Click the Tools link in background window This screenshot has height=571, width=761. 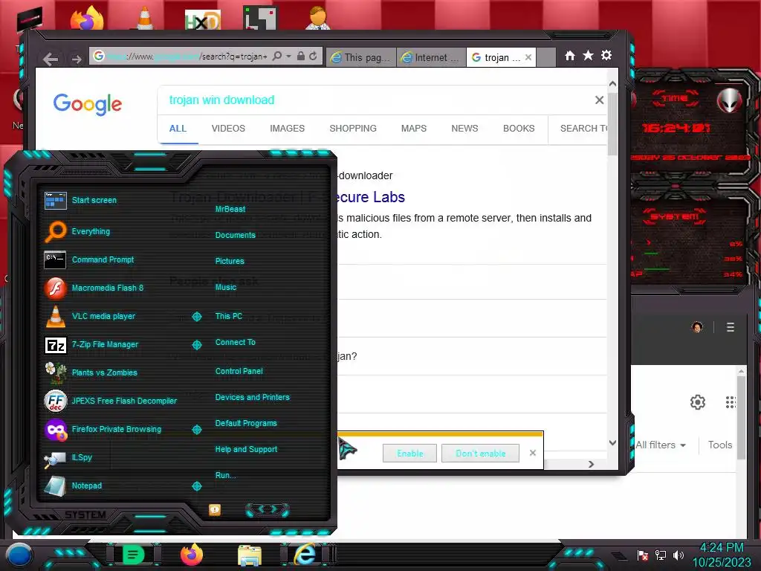coord(719,445)
